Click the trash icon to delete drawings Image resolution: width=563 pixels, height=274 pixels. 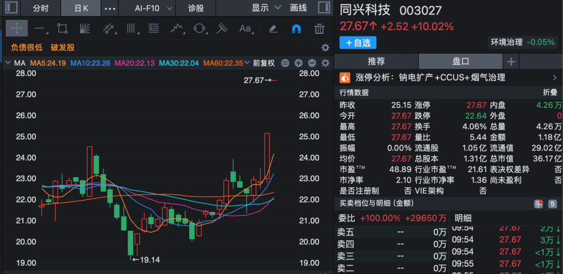tap(319, 29)
